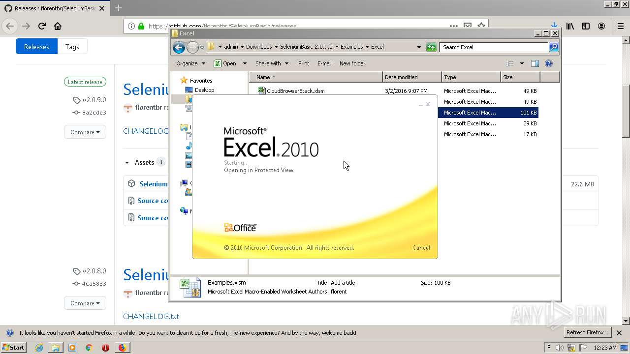This screenshot has height=354, width=630.
Task: Open the Firefox account icon
Action: [x=601, y=26]
